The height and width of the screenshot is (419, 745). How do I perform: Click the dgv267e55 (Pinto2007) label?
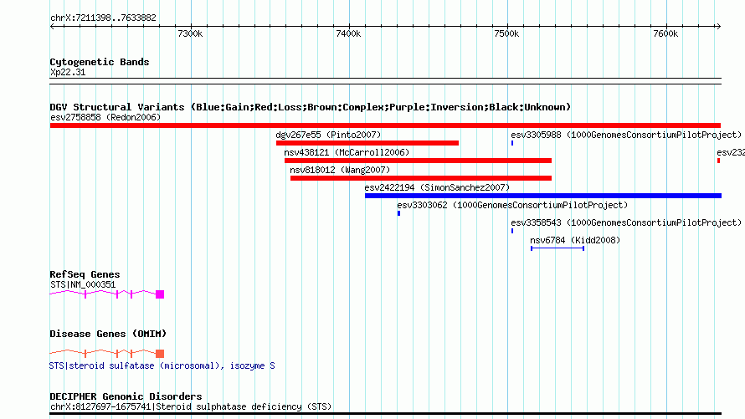pos(328,135)
